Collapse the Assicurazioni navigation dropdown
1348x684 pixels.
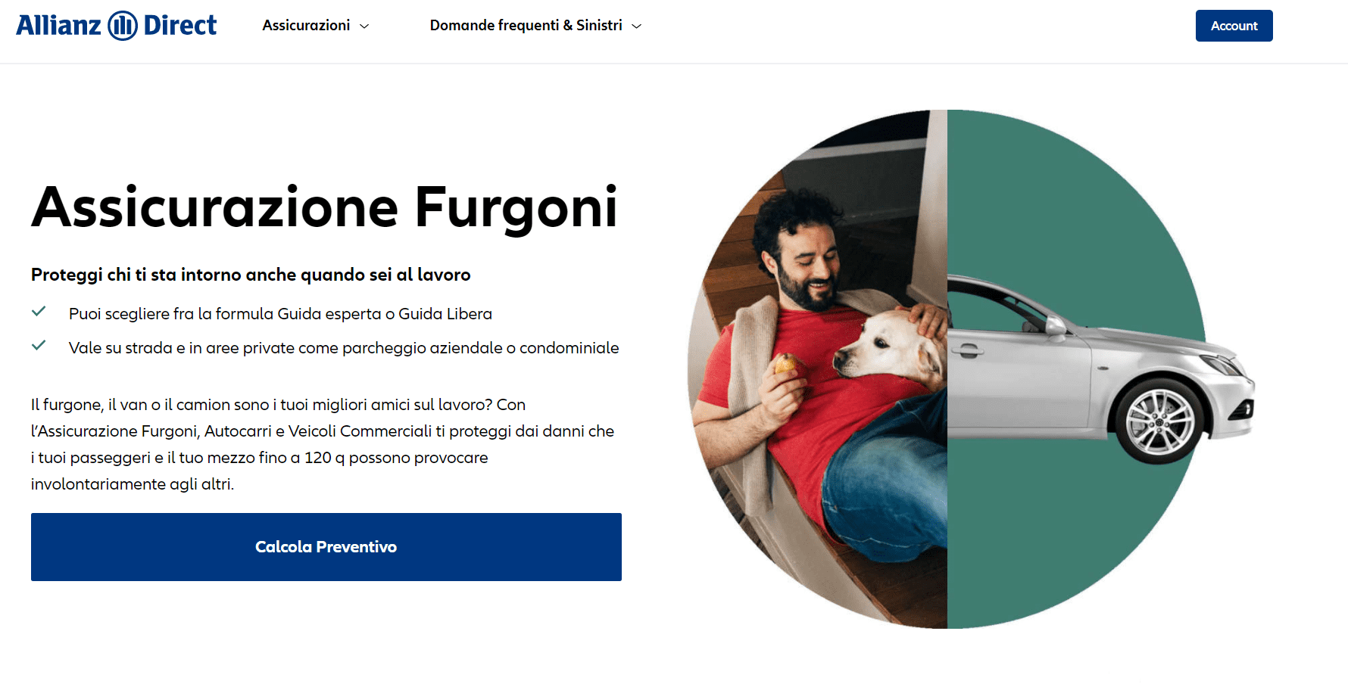(307, 25)
